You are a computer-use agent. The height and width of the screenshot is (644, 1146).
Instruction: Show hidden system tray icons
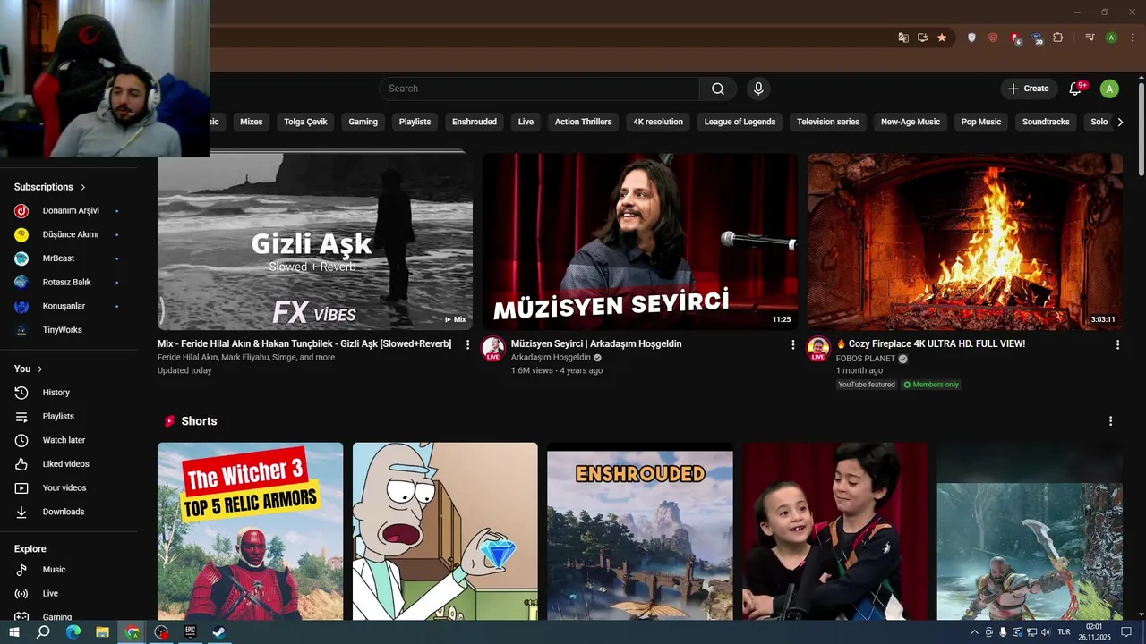974,631
